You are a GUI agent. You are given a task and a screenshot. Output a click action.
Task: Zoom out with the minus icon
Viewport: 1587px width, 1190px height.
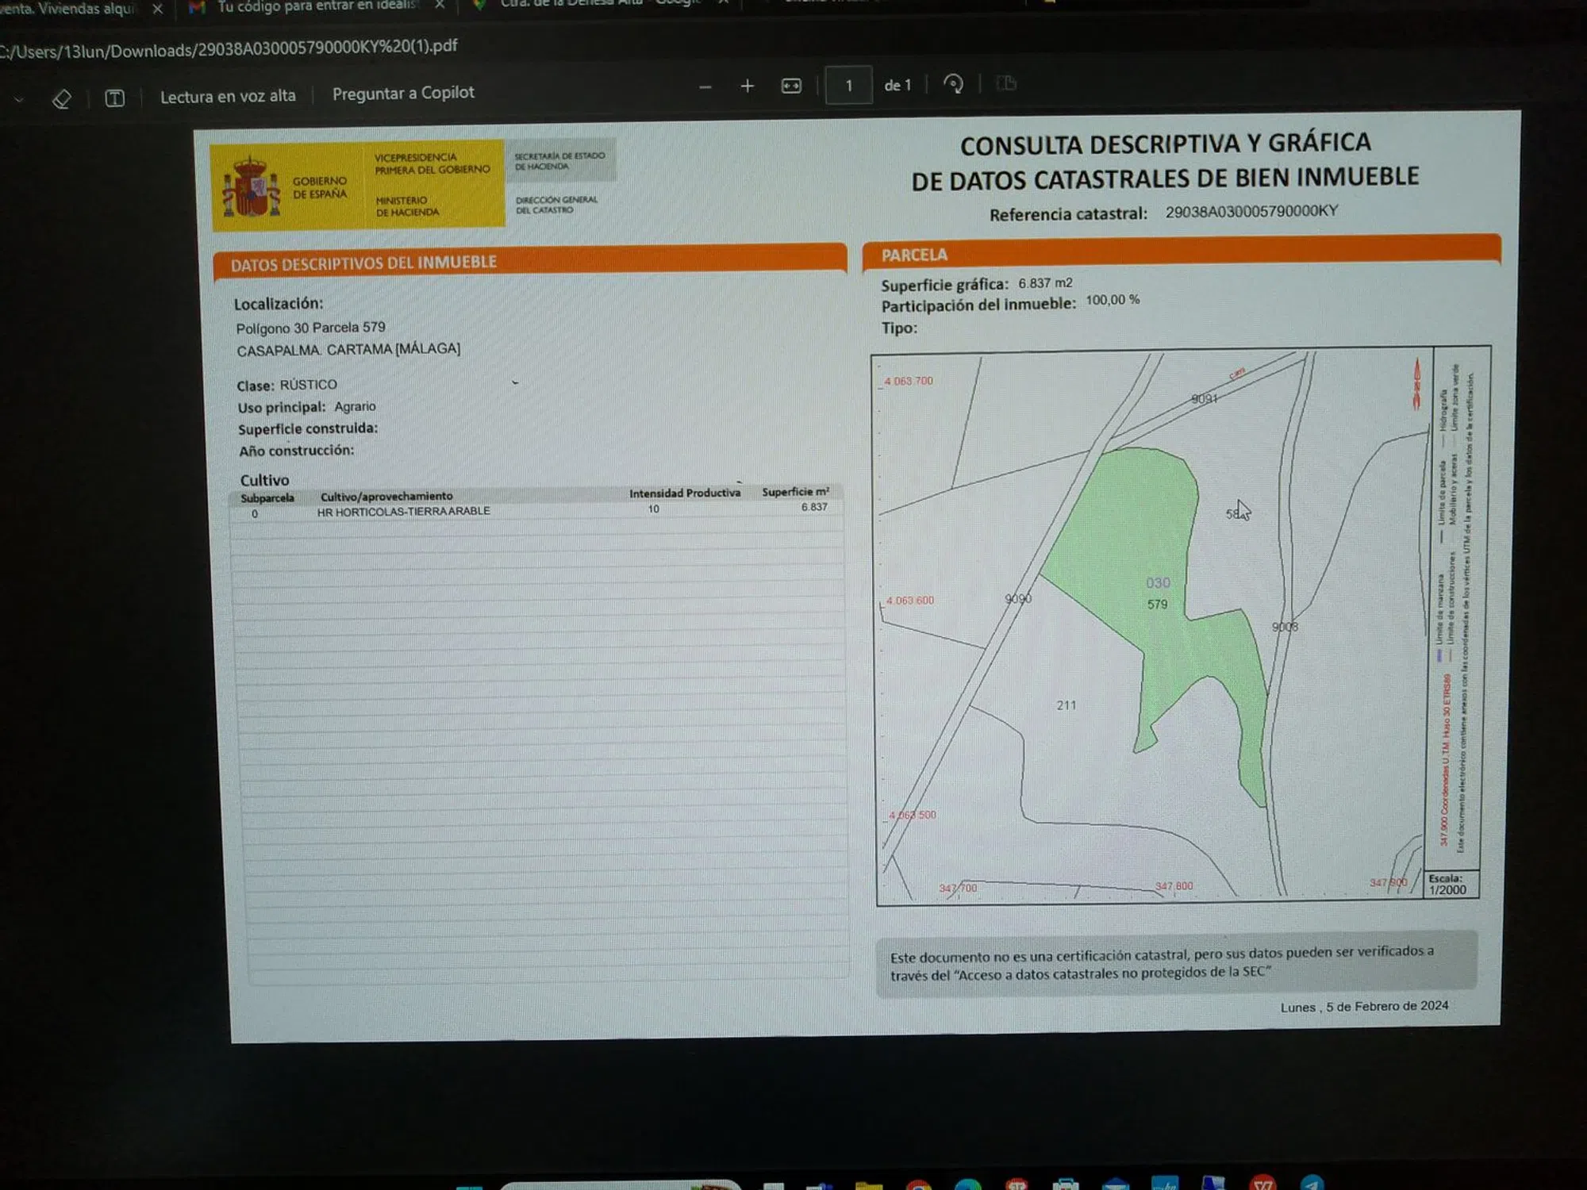(x=705, y=86)
